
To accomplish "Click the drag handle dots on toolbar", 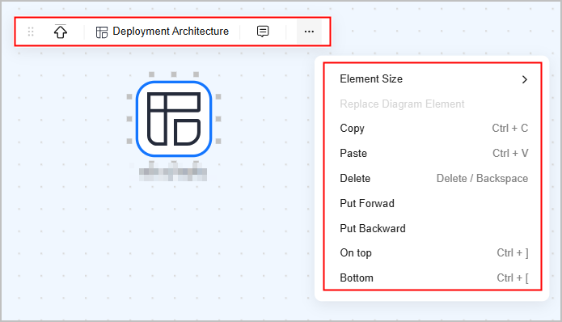I will click(x=31, y=32).
